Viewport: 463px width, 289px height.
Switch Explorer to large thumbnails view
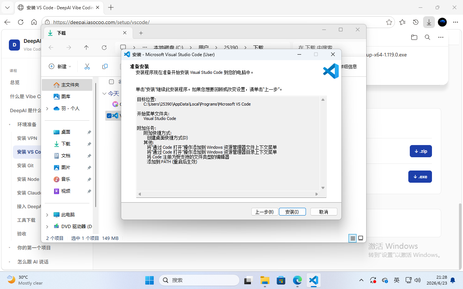pos(361,238)
